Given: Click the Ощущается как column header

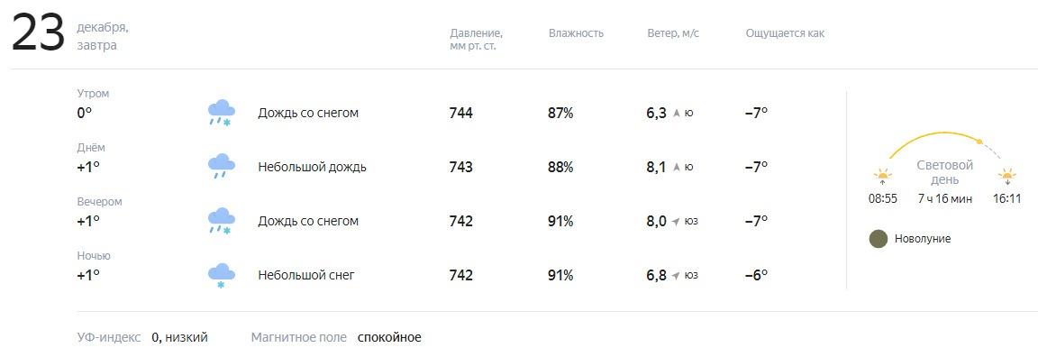Looking at the screenshot, I should pyautogui.click(x=785, y=33).
